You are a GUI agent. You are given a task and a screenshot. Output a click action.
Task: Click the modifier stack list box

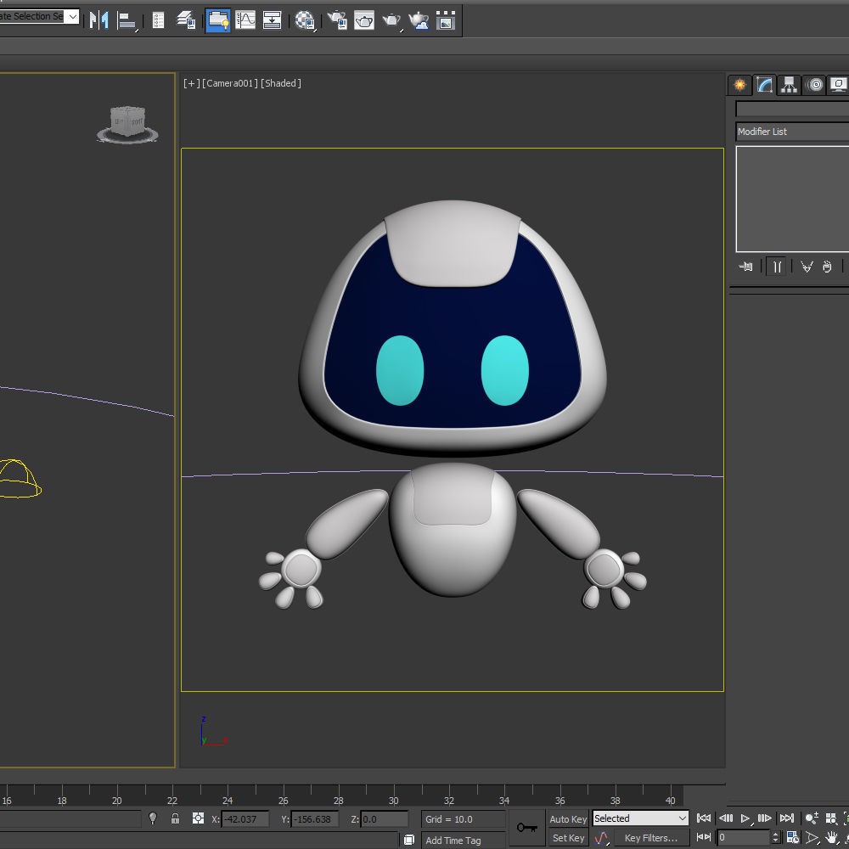[x=792, y=199]
